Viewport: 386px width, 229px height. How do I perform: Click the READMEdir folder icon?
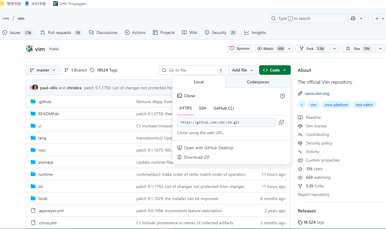click(33, 114)
